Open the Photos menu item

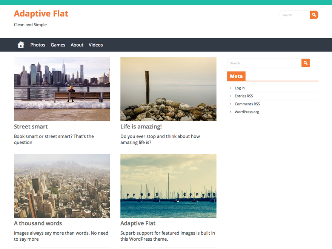38,45
